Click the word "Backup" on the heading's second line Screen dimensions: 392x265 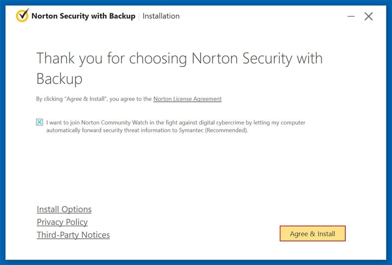59,79
